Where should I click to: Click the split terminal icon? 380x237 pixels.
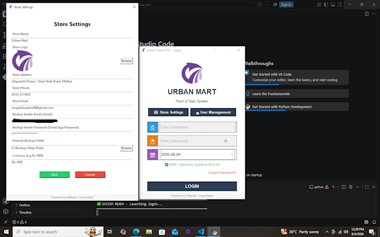[x=344, y=187]
